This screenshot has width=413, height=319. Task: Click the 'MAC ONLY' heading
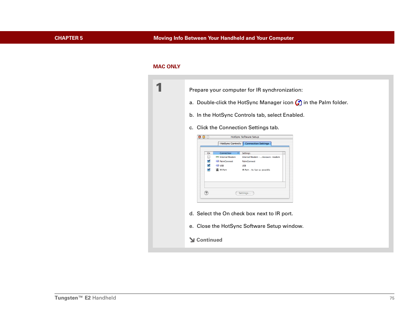167,67
